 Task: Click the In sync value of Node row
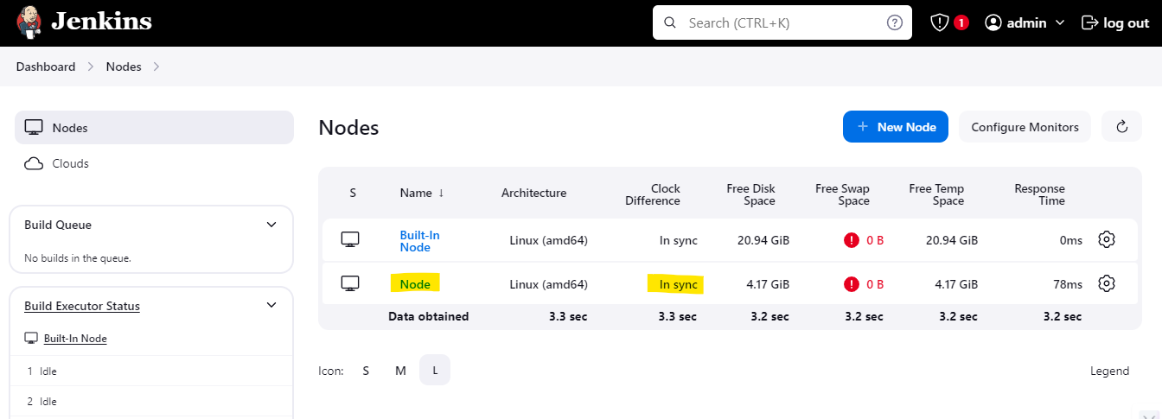678,284
